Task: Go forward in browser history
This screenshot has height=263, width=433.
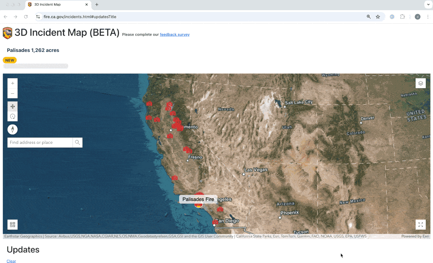Action: (x=16, y=17)
